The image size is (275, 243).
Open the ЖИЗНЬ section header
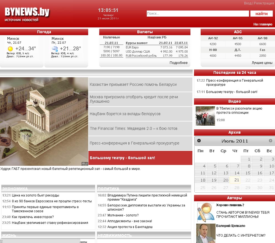(9, 236)
